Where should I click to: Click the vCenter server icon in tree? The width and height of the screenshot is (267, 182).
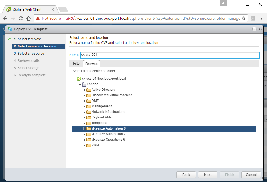pyautogui.click(x=79, y=79)
